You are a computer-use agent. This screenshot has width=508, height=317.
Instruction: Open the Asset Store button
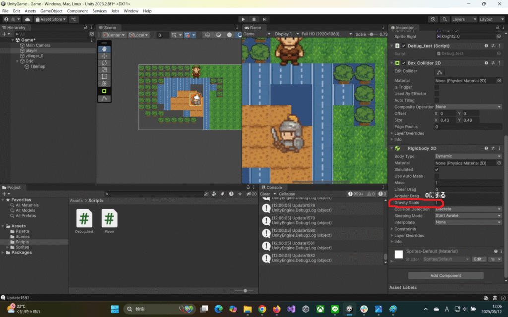tap(51, 19)
